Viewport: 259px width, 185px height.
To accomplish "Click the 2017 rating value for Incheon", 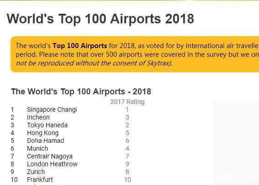I will (x=127, y=117).
